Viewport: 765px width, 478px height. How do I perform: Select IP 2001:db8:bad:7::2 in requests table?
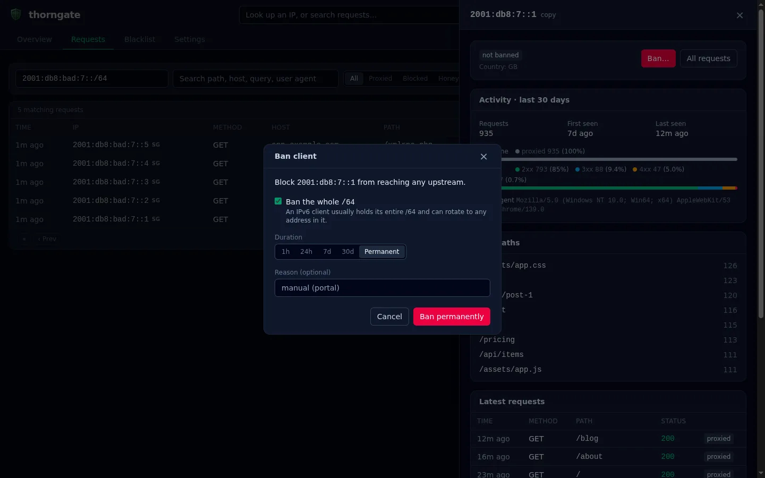click(x=110, y=201)
